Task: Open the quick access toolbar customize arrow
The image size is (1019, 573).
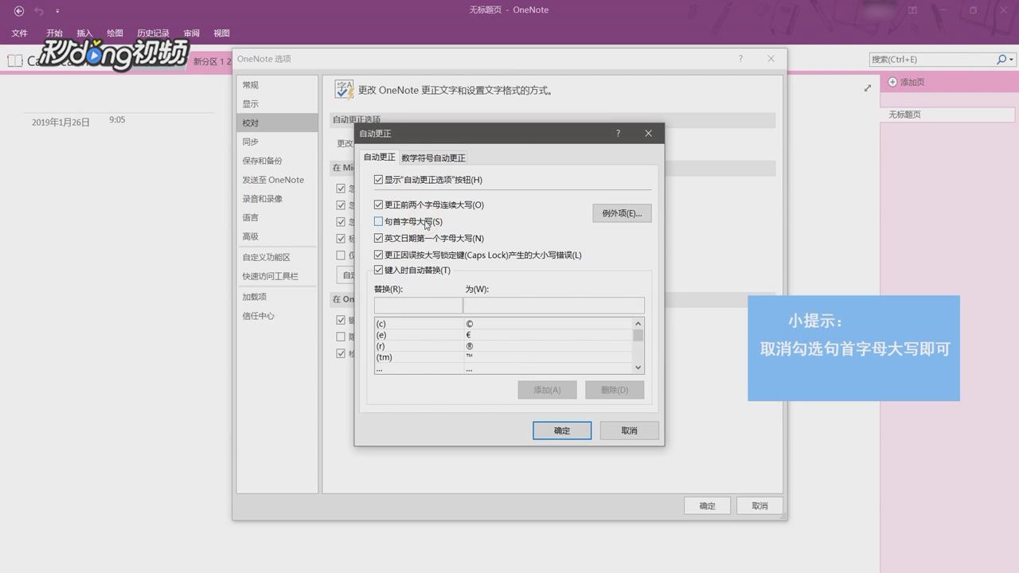Action: click(x=57, y=11)
